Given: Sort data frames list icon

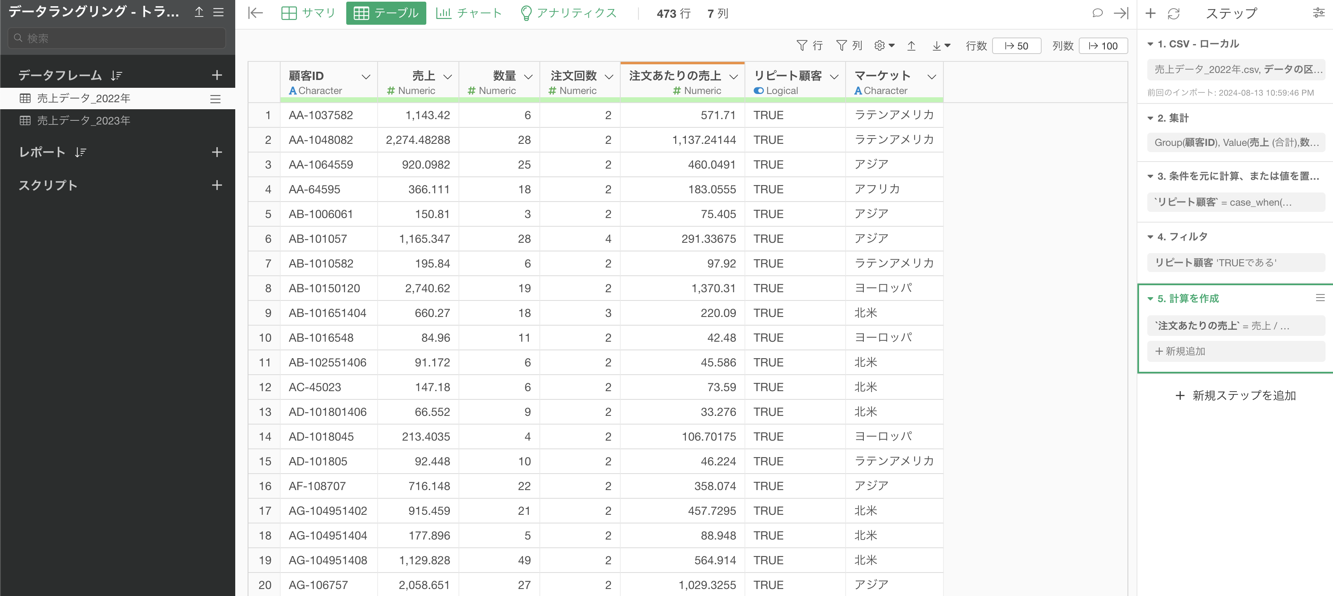Looking at the screenshot, I should (116, 75).
